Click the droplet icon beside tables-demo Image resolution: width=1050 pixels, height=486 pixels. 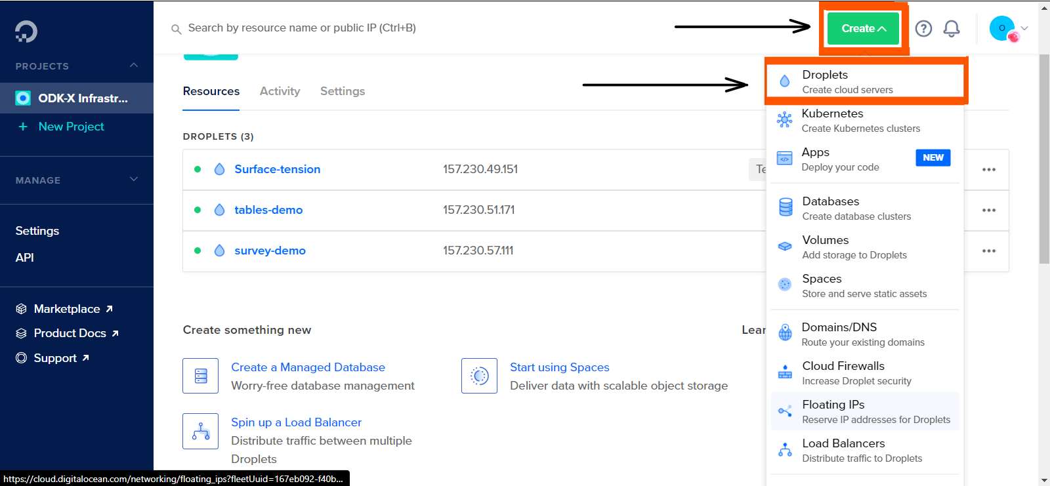coord(220,210)
